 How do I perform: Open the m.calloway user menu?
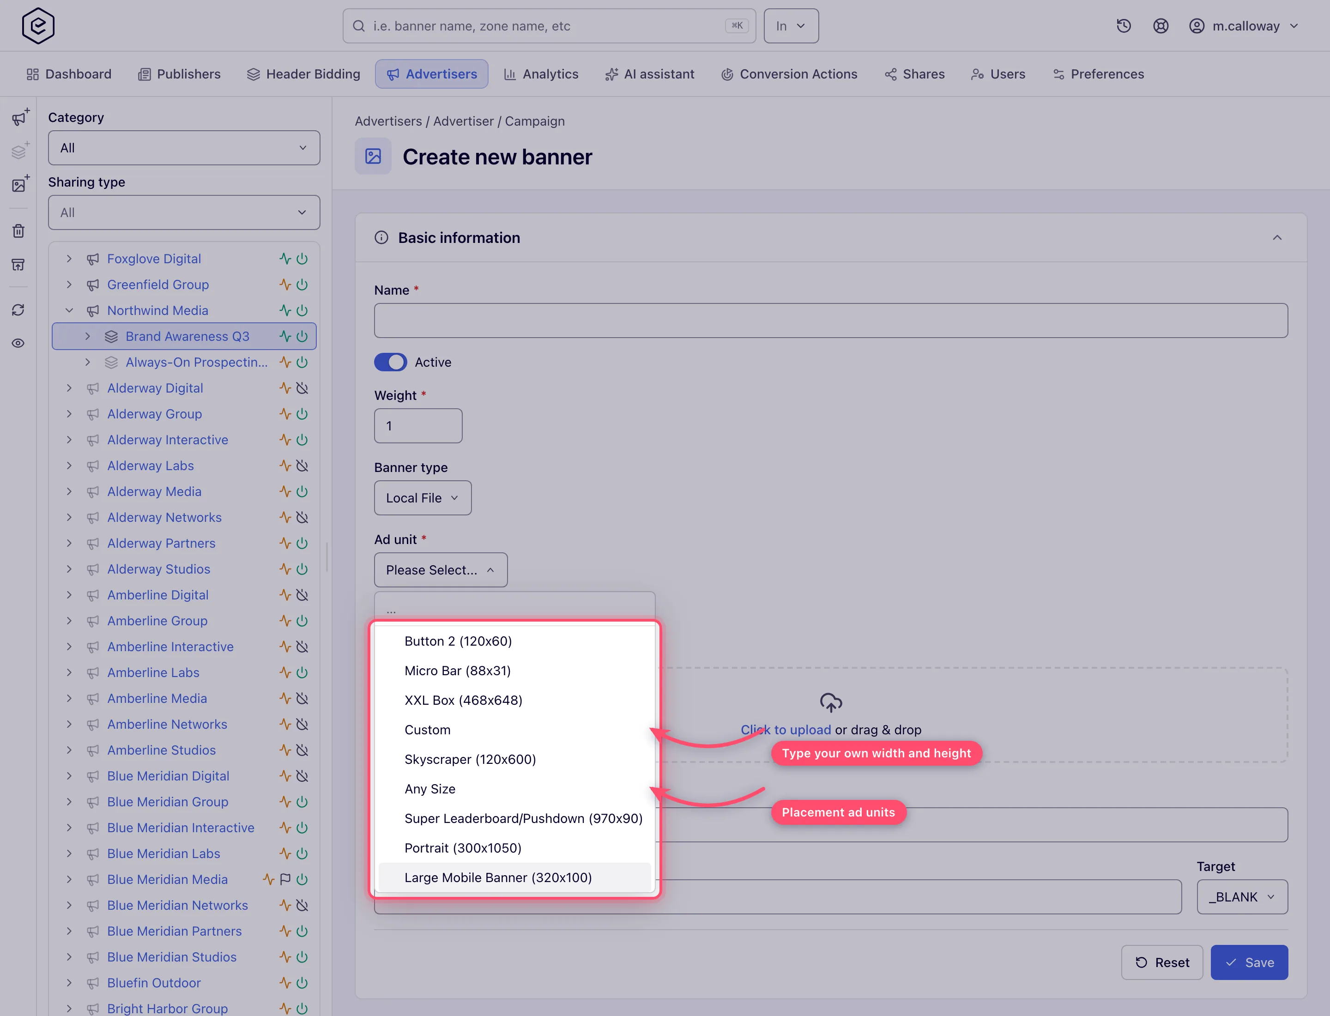coord(1244,26)
